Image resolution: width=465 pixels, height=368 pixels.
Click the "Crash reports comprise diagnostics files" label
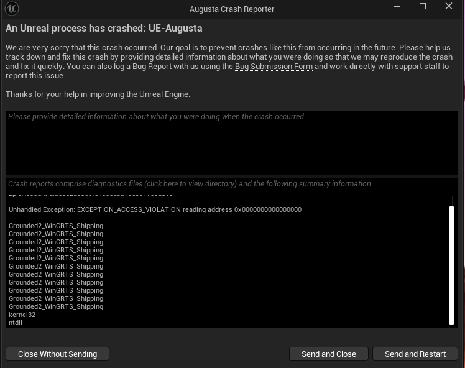pos(75,184)
